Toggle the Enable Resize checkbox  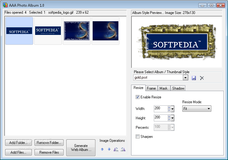[137, 97]
